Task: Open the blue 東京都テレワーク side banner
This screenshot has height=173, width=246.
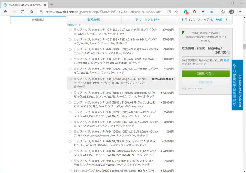Action: click(237, 85)
